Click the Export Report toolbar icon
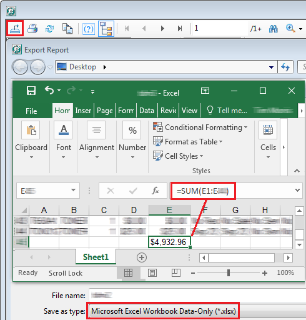Screen dimensions: 306x320 pos(14,28)
